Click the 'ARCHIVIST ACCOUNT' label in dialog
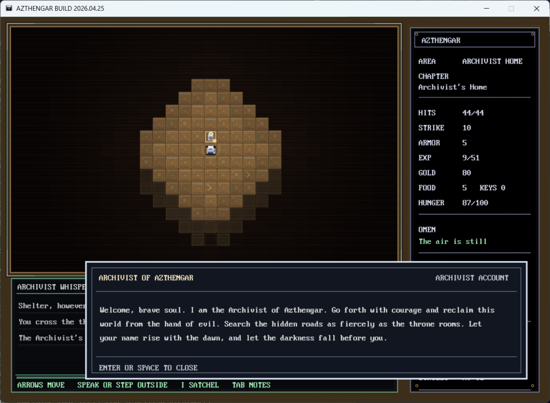The height and width of the screenshot is (403, 550). point(472,278)
